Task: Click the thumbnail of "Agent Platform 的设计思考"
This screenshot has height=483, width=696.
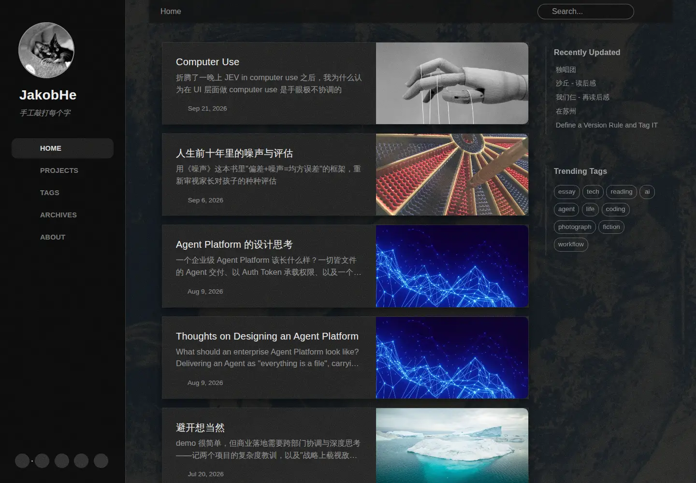Action: [x=452, y=266]
